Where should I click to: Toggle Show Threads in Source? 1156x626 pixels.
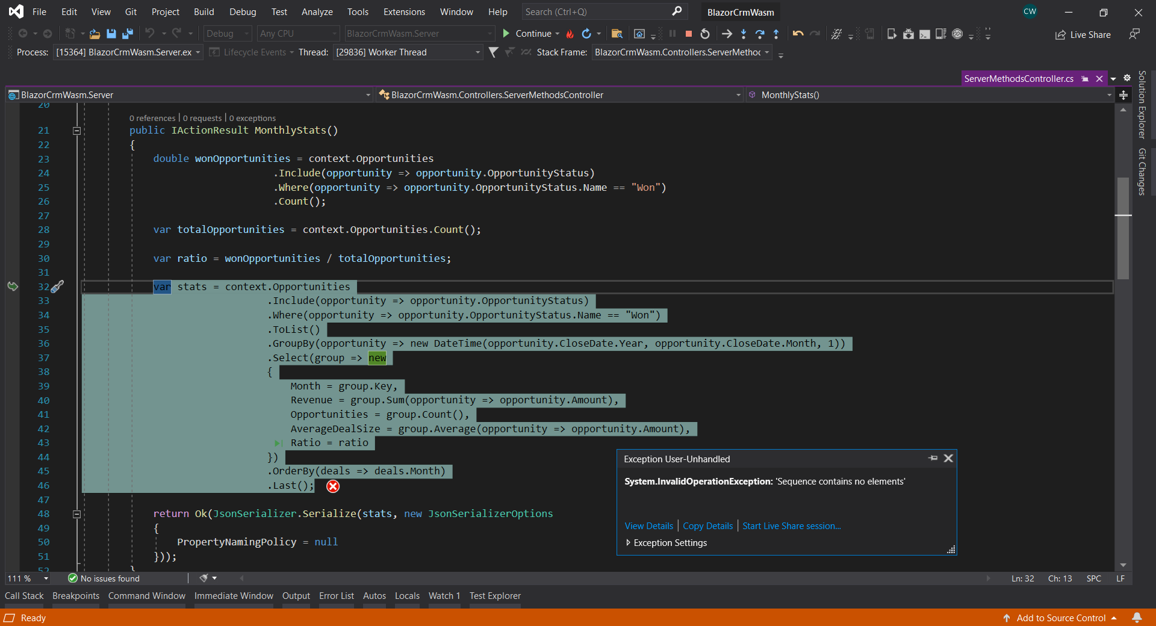click(x=526, y=52)
